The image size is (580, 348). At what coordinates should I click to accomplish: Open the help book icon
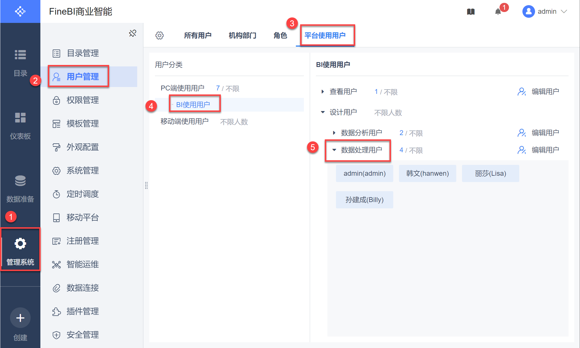point(471,12)
